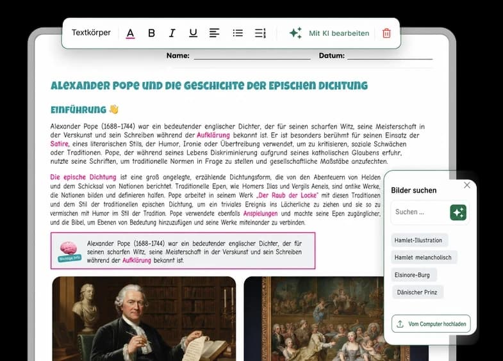Select the painting image of a crowd
503x361 pixels.
point(314,319)
